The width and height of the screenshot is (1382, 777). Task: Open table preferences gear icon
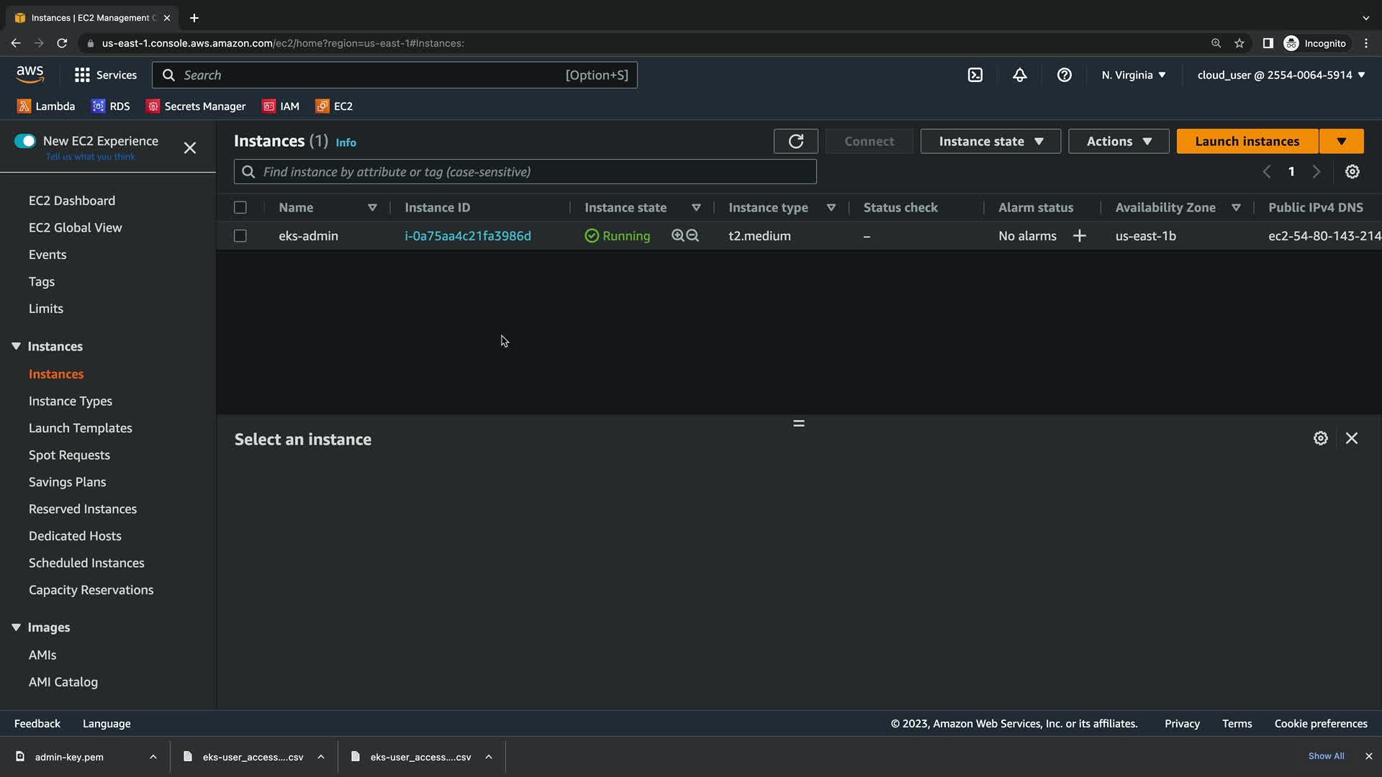click(1352, 172)
